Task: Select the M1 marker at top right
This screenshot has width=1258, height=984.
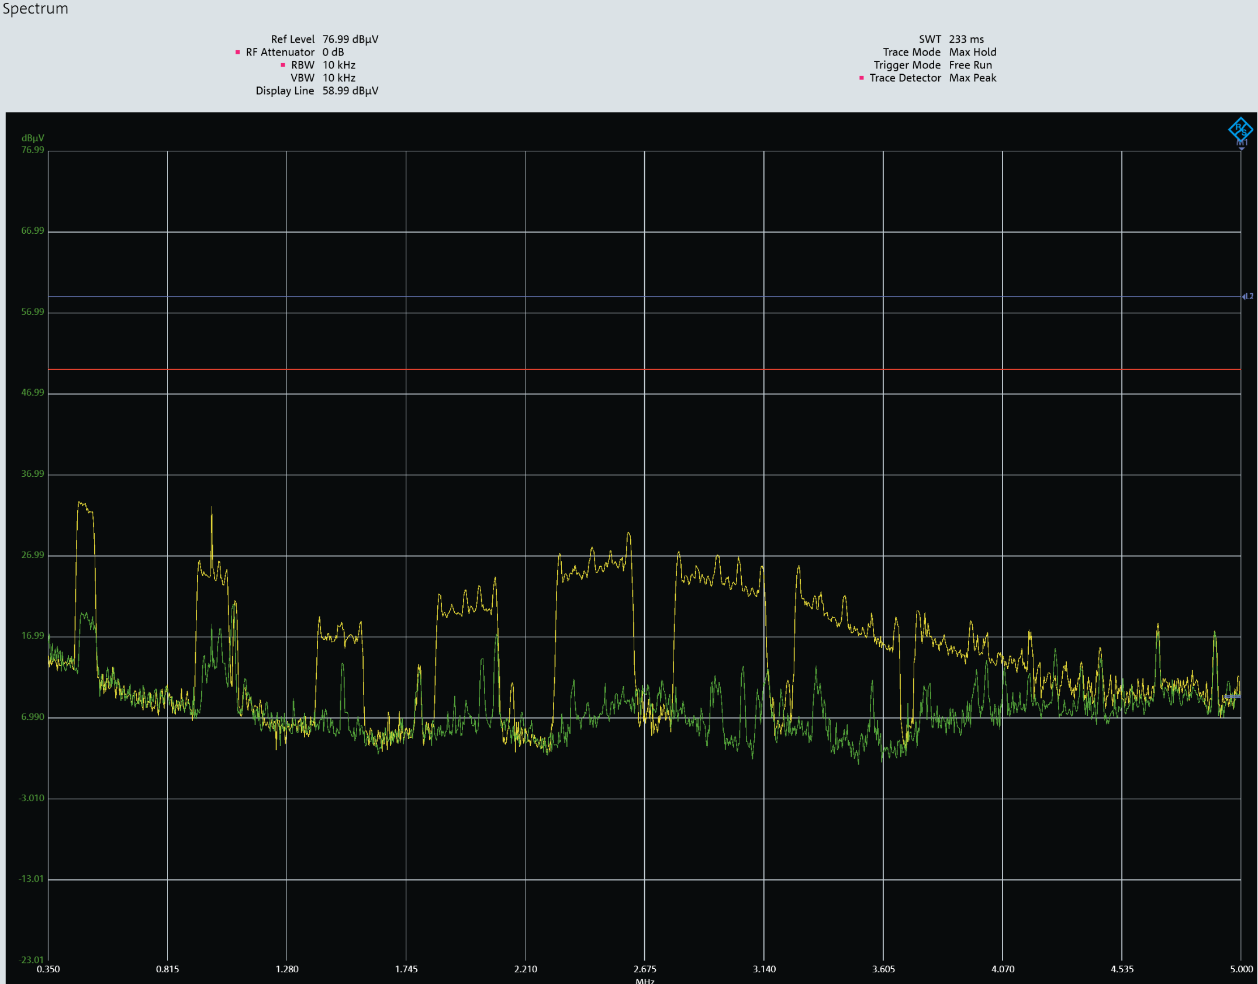Action: coord(1242,144)
